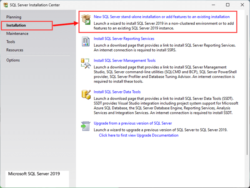Switch to the Maintenance section
Viewport: 250px width, 188px height.
(17, 34)
